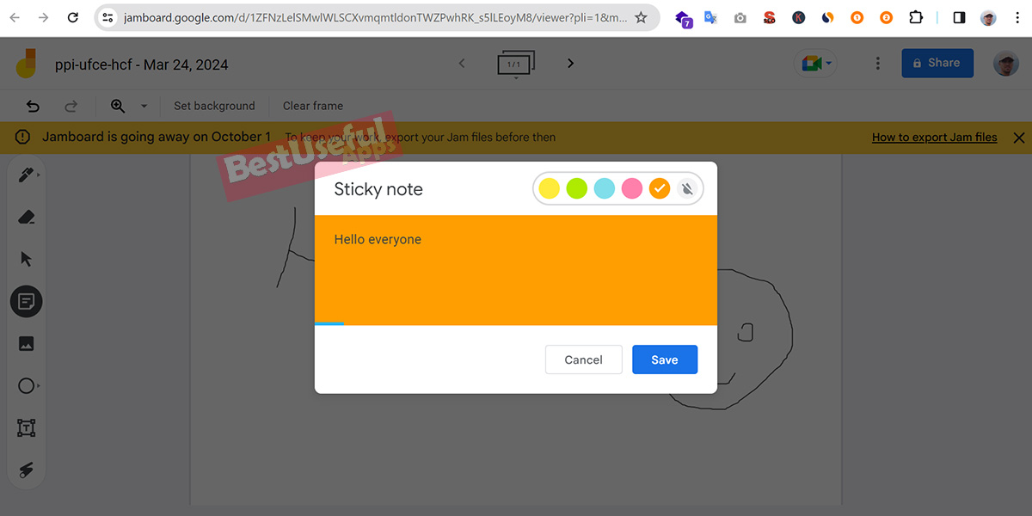The width and height of the screenshot is (1032, 516).
Task: Choose the pink sticky note color
Action: click(632, 188)
